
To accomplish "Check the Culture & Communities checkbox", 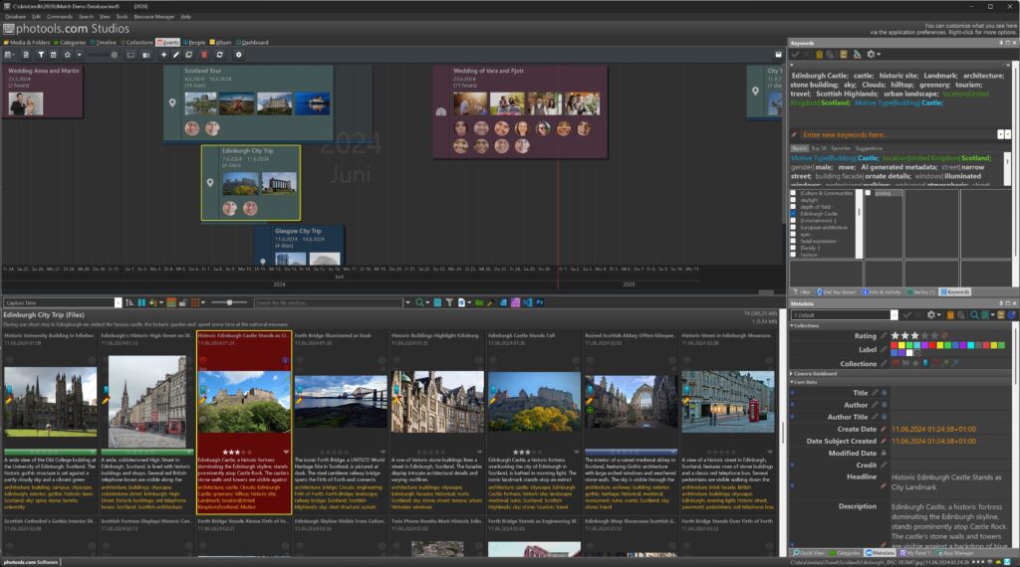I will [793, 193].
